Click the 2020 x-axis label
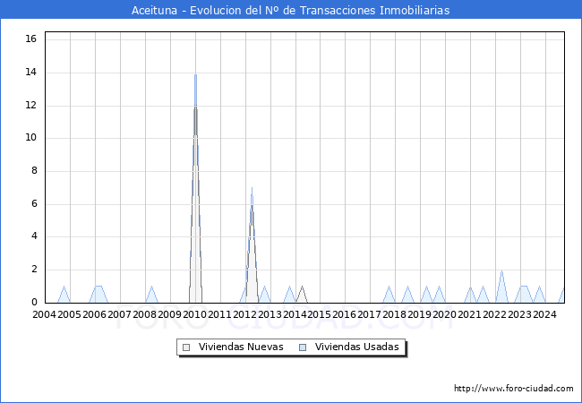This screenshot has width=582, height=403. tap(445, 314)
